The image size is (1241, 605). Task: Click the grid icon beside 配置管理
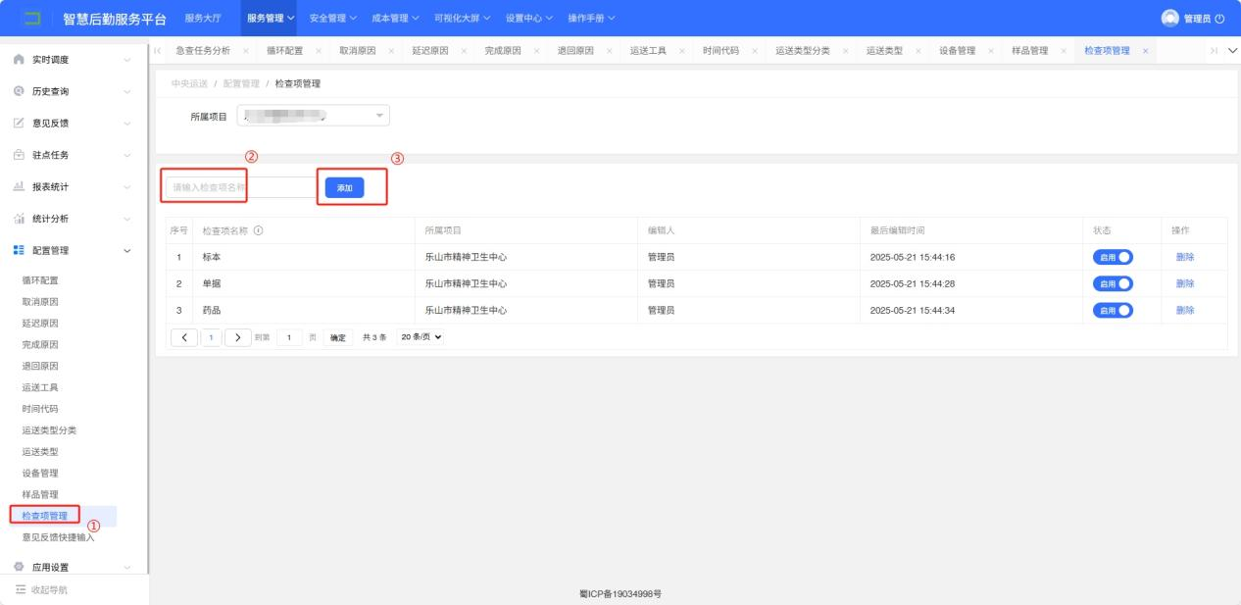coord(19,250)
